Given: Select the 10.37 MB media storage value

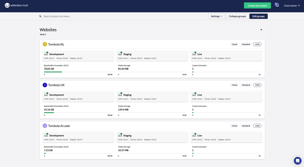Looking at the screenshot, I should pos(123,150).
